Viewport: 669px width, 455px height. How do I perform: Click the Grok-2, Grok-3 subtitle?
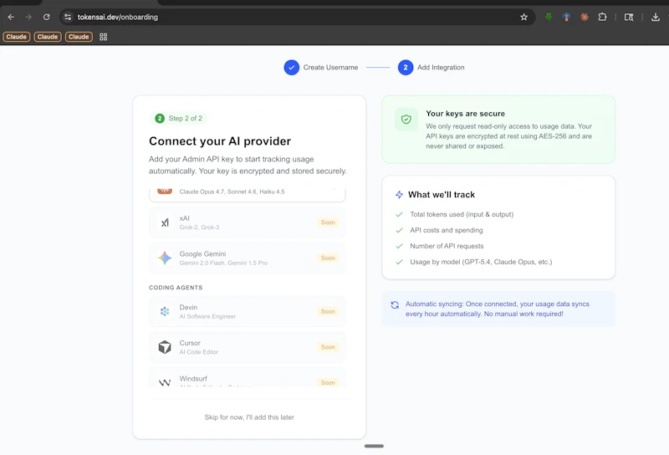[199, 227]
